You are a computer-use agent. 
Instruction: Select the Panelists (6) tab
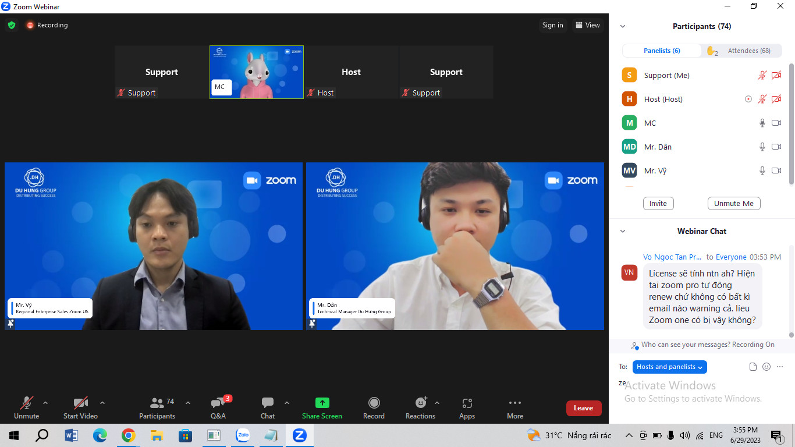click(662, 51)
